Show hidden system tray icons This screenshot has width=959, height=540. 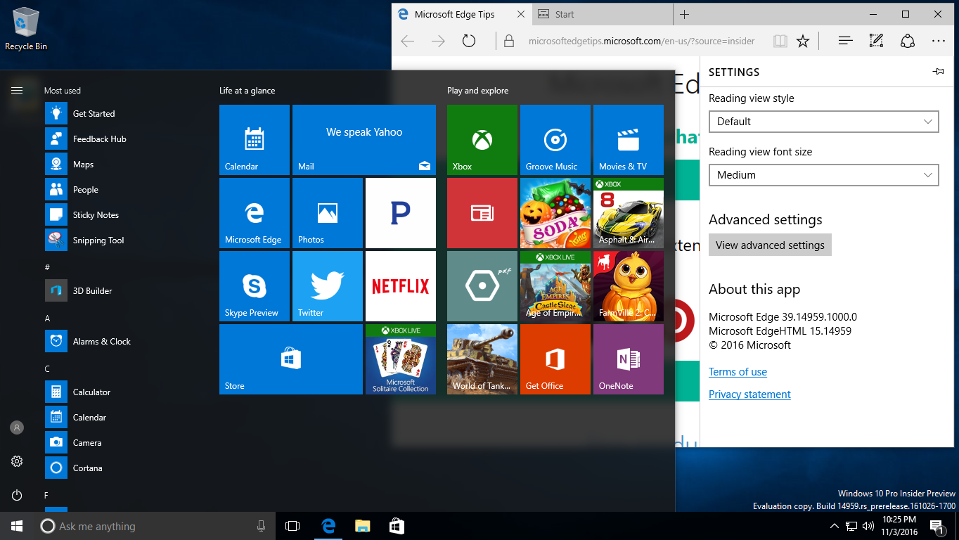point(835,526)
